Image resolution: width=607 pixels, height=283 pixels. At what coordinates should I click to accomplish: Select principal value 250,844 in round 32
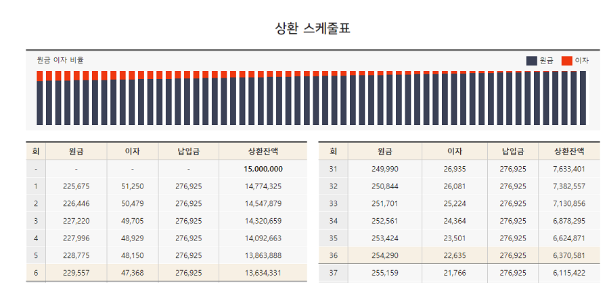(385, 186)
